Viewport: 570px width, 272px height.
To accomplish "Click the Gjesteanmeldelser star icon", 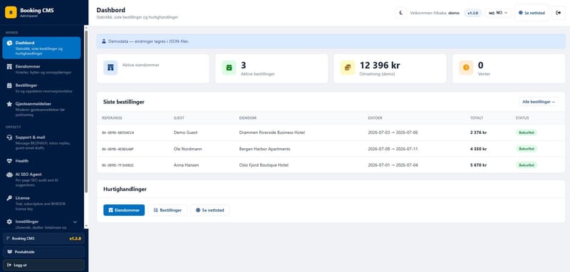I will [9, 104].
